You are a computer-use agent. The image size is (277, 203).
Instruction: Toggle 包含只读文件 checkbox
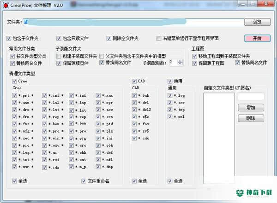59,38
